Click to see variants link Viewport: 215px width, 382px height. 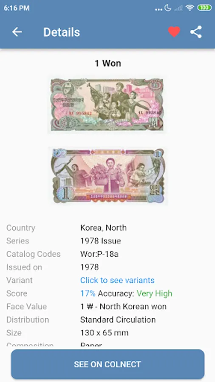(x=117, y=280)
